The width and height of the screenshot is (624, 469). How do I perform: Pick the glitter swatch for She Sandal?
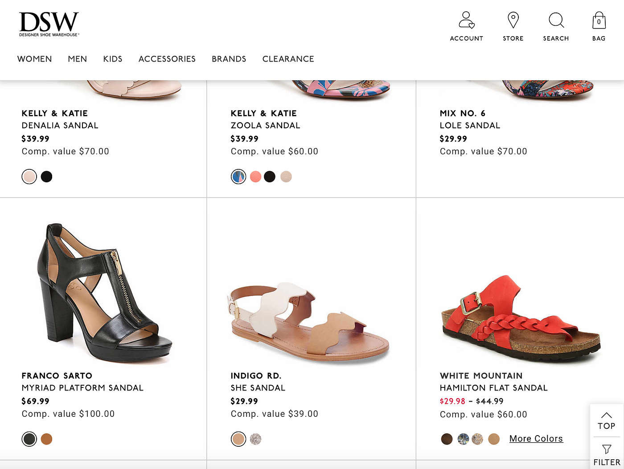[x=255, y=439]
